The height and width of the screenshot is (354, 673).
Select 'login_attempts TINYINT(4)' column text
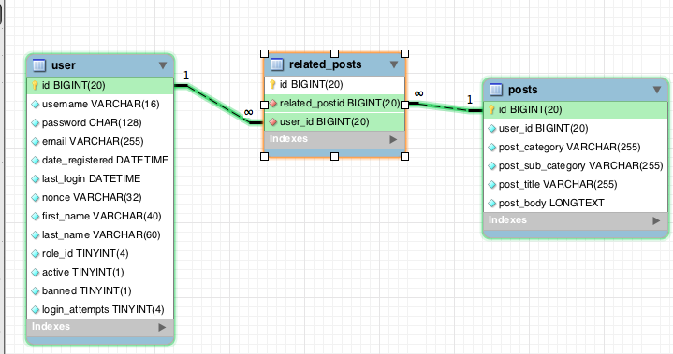tap(103, 309)
